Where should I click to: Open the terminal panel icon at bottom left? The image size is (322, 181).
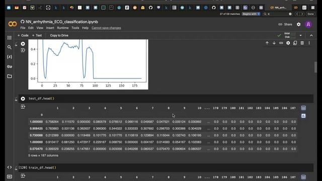pos(10,176)
